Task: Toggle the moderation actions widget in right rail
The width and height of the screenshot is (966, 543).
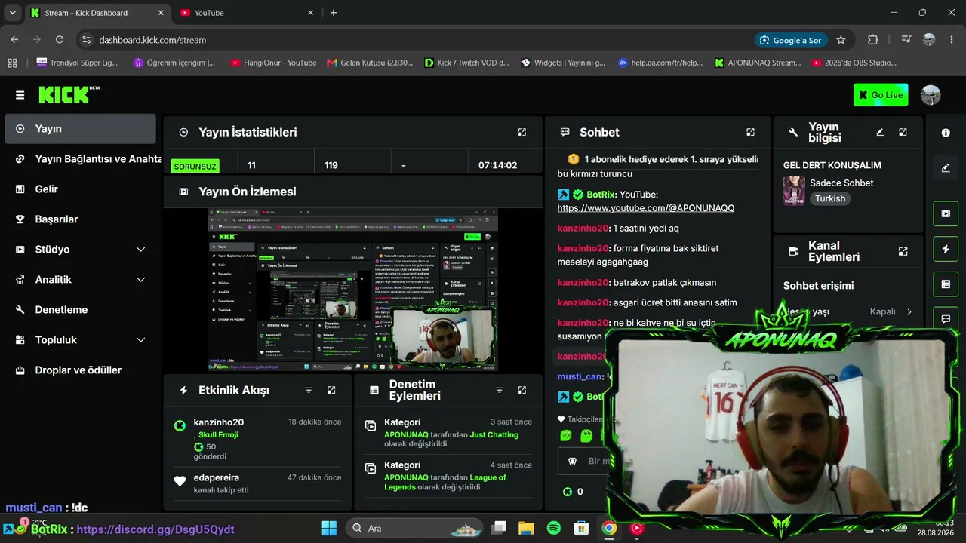Action: pos(946,284)
